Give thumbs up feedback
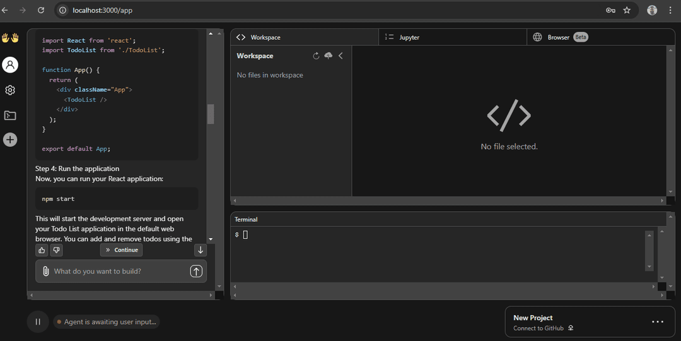Screen dimensions: 681x341 [x=42, y=250]
